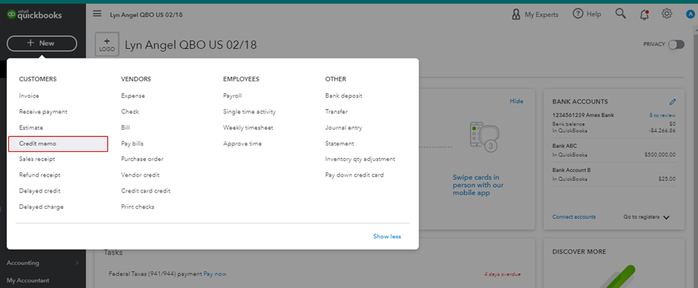Select Bill under Vendors
This screenshot has height=288, width=698.
(x=125, y=128)
